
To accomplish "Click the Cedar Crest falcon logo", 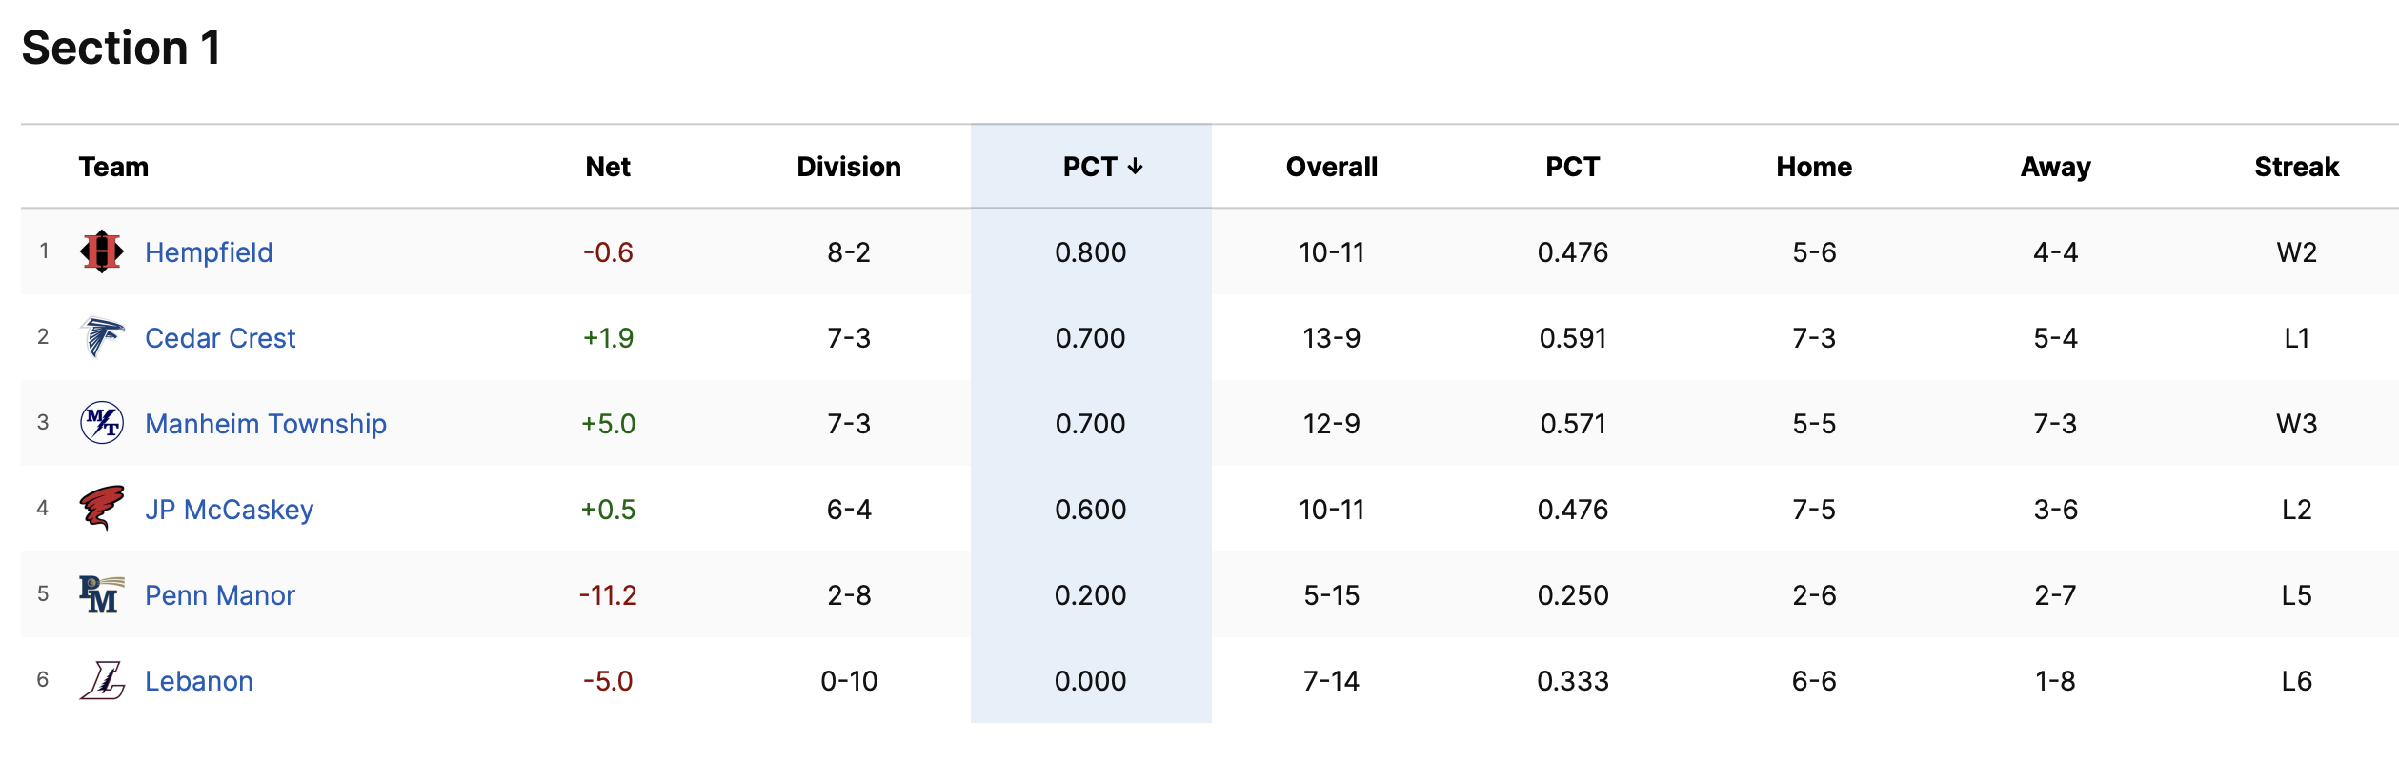I will pyautogui.click(x=102, y=337).
